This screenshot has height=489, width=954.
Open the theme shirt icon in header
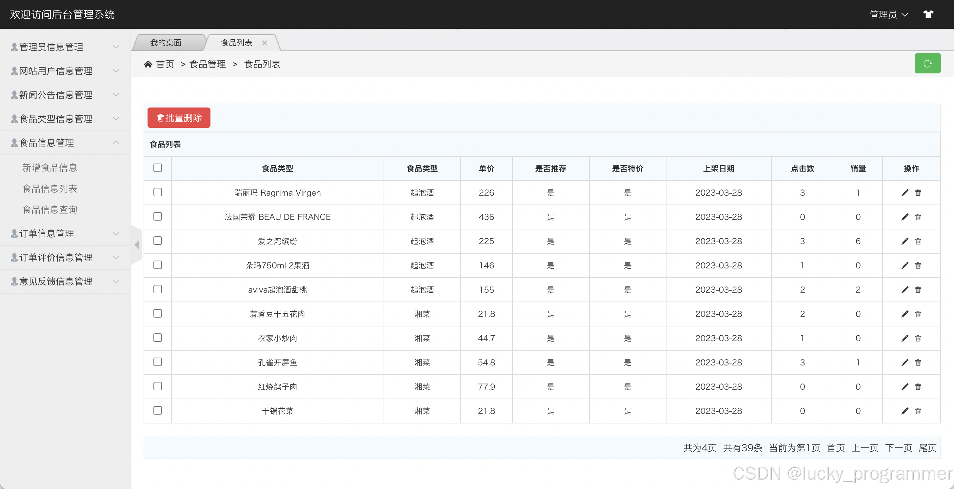tap(928, 14)
